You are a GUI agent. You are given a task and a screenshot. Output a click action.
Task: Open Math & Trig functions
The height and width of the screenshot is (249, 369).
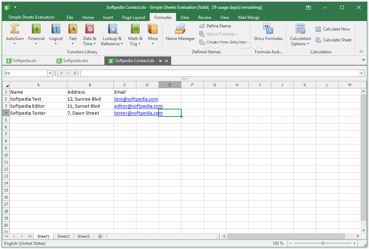[135, 35]
